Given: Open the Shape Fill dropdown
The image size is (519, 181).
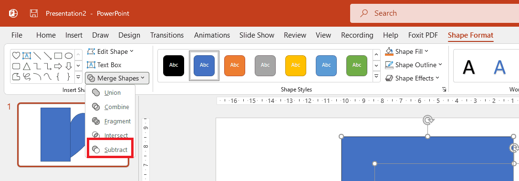Looking at the screenshot, I should (407, 51).
